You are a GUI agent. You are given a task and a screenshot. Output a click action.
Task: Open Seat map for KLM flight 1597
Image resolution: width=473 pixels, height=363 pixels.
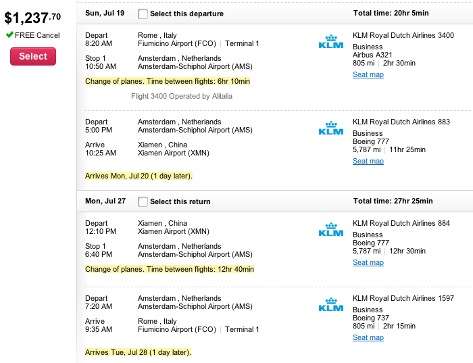pos(368,338)
